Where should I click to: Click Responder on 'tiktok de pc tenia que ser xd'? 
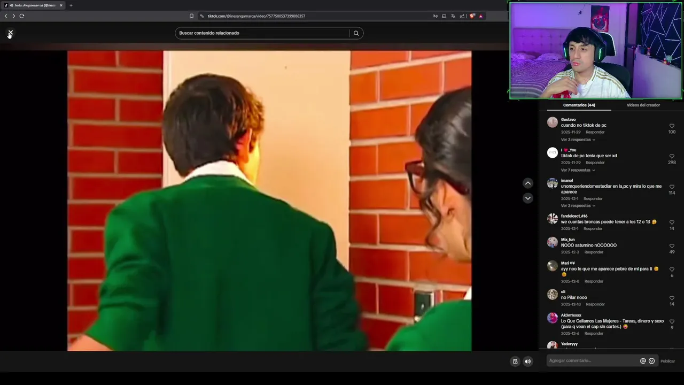pos(595,163)
